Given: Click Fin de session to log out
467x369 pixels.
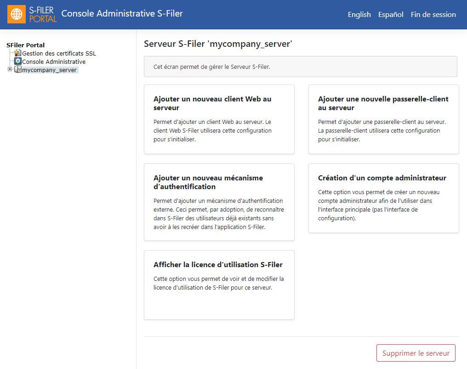Looking at the screenshot, I should [433, 14].
